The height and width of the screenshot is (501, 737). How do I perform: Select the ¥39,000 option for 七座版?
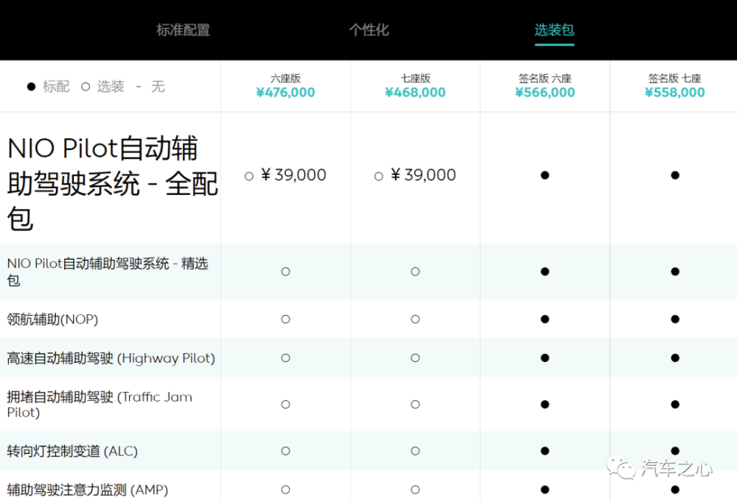415,175
